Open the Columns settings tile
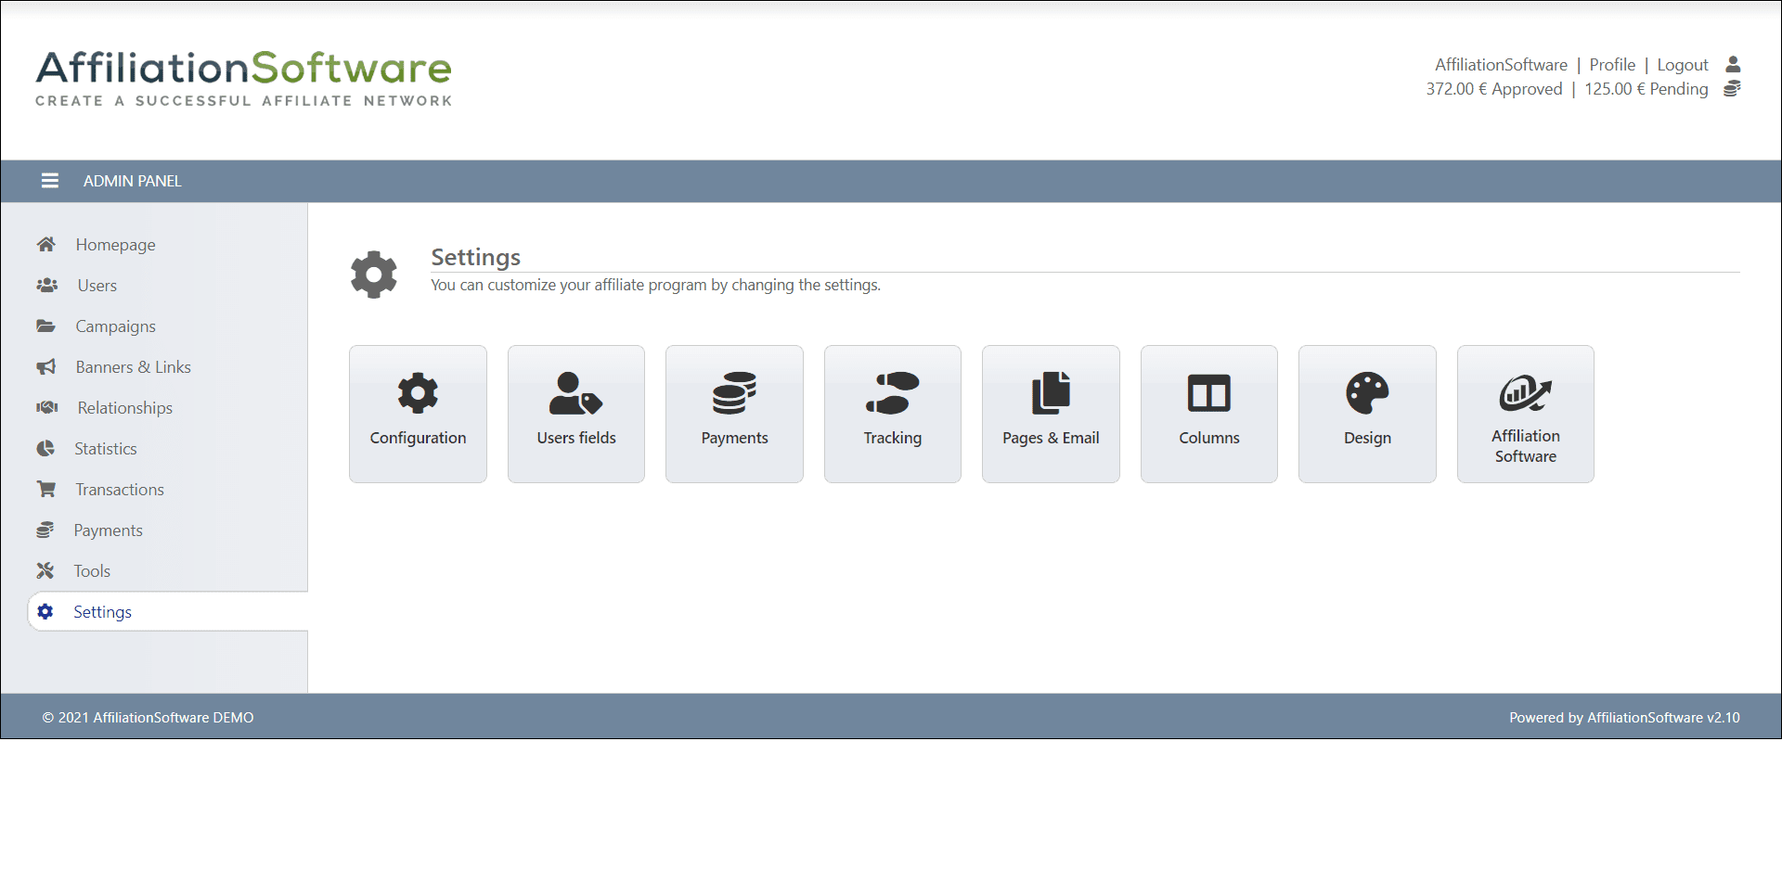 pyautogui.click(x=1208, y=414)
